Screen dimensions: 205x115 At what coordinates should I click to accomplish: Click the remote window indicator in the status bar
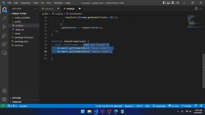(x=3, y=106)
